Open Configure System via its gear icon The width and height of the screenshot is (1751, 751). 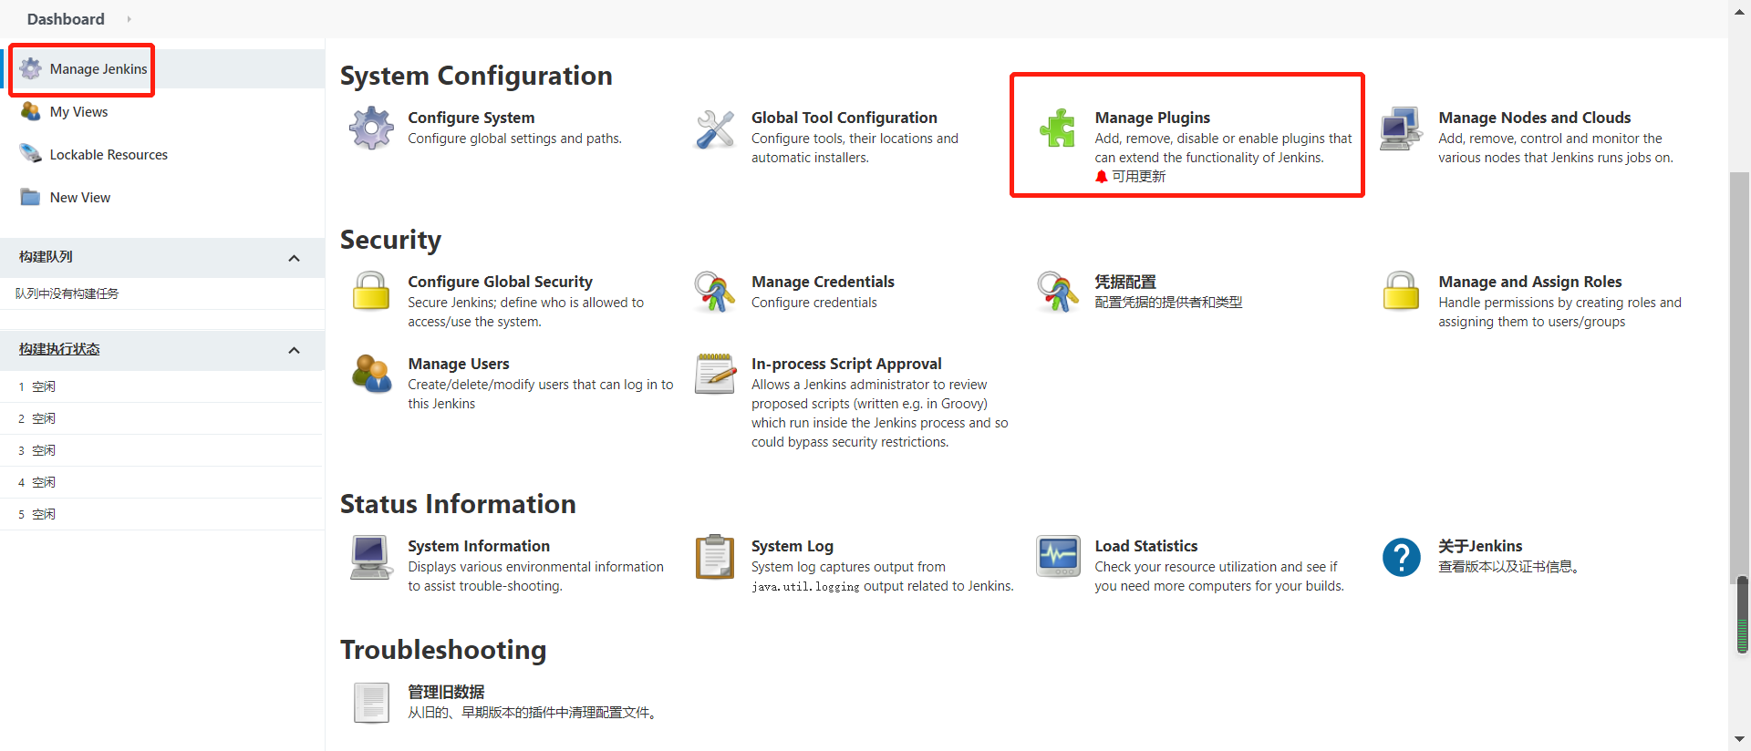click(371, 129)
